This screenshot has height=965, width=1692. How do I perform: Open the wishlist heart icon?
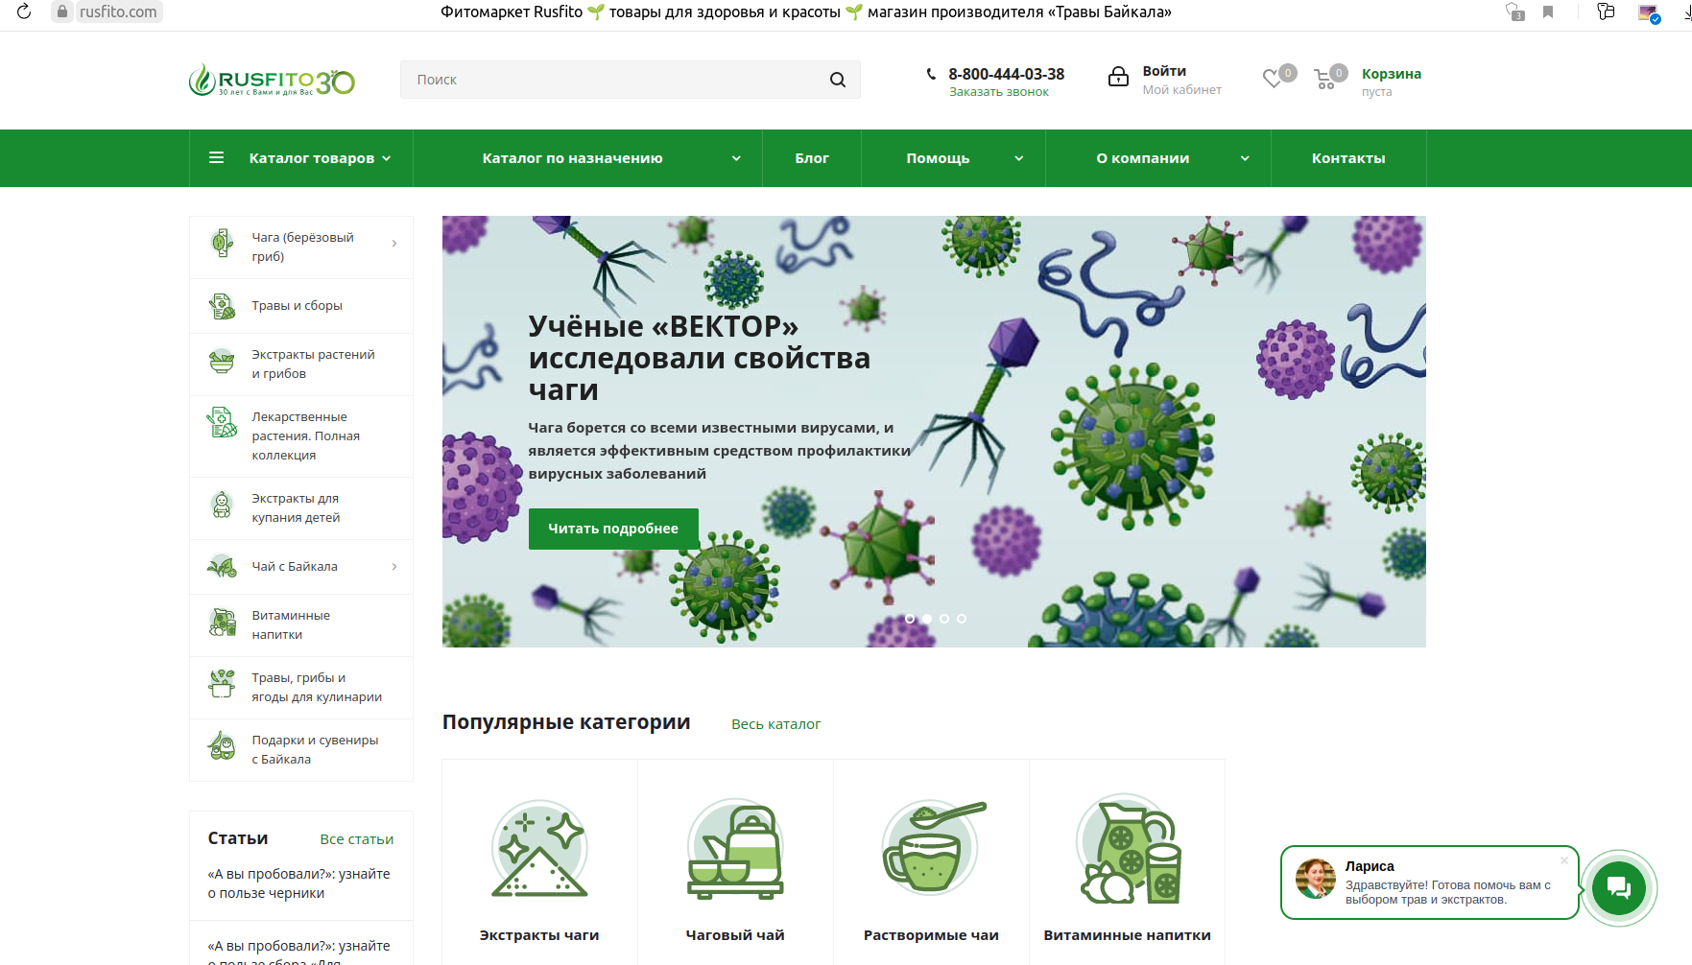pos(1273,79)
